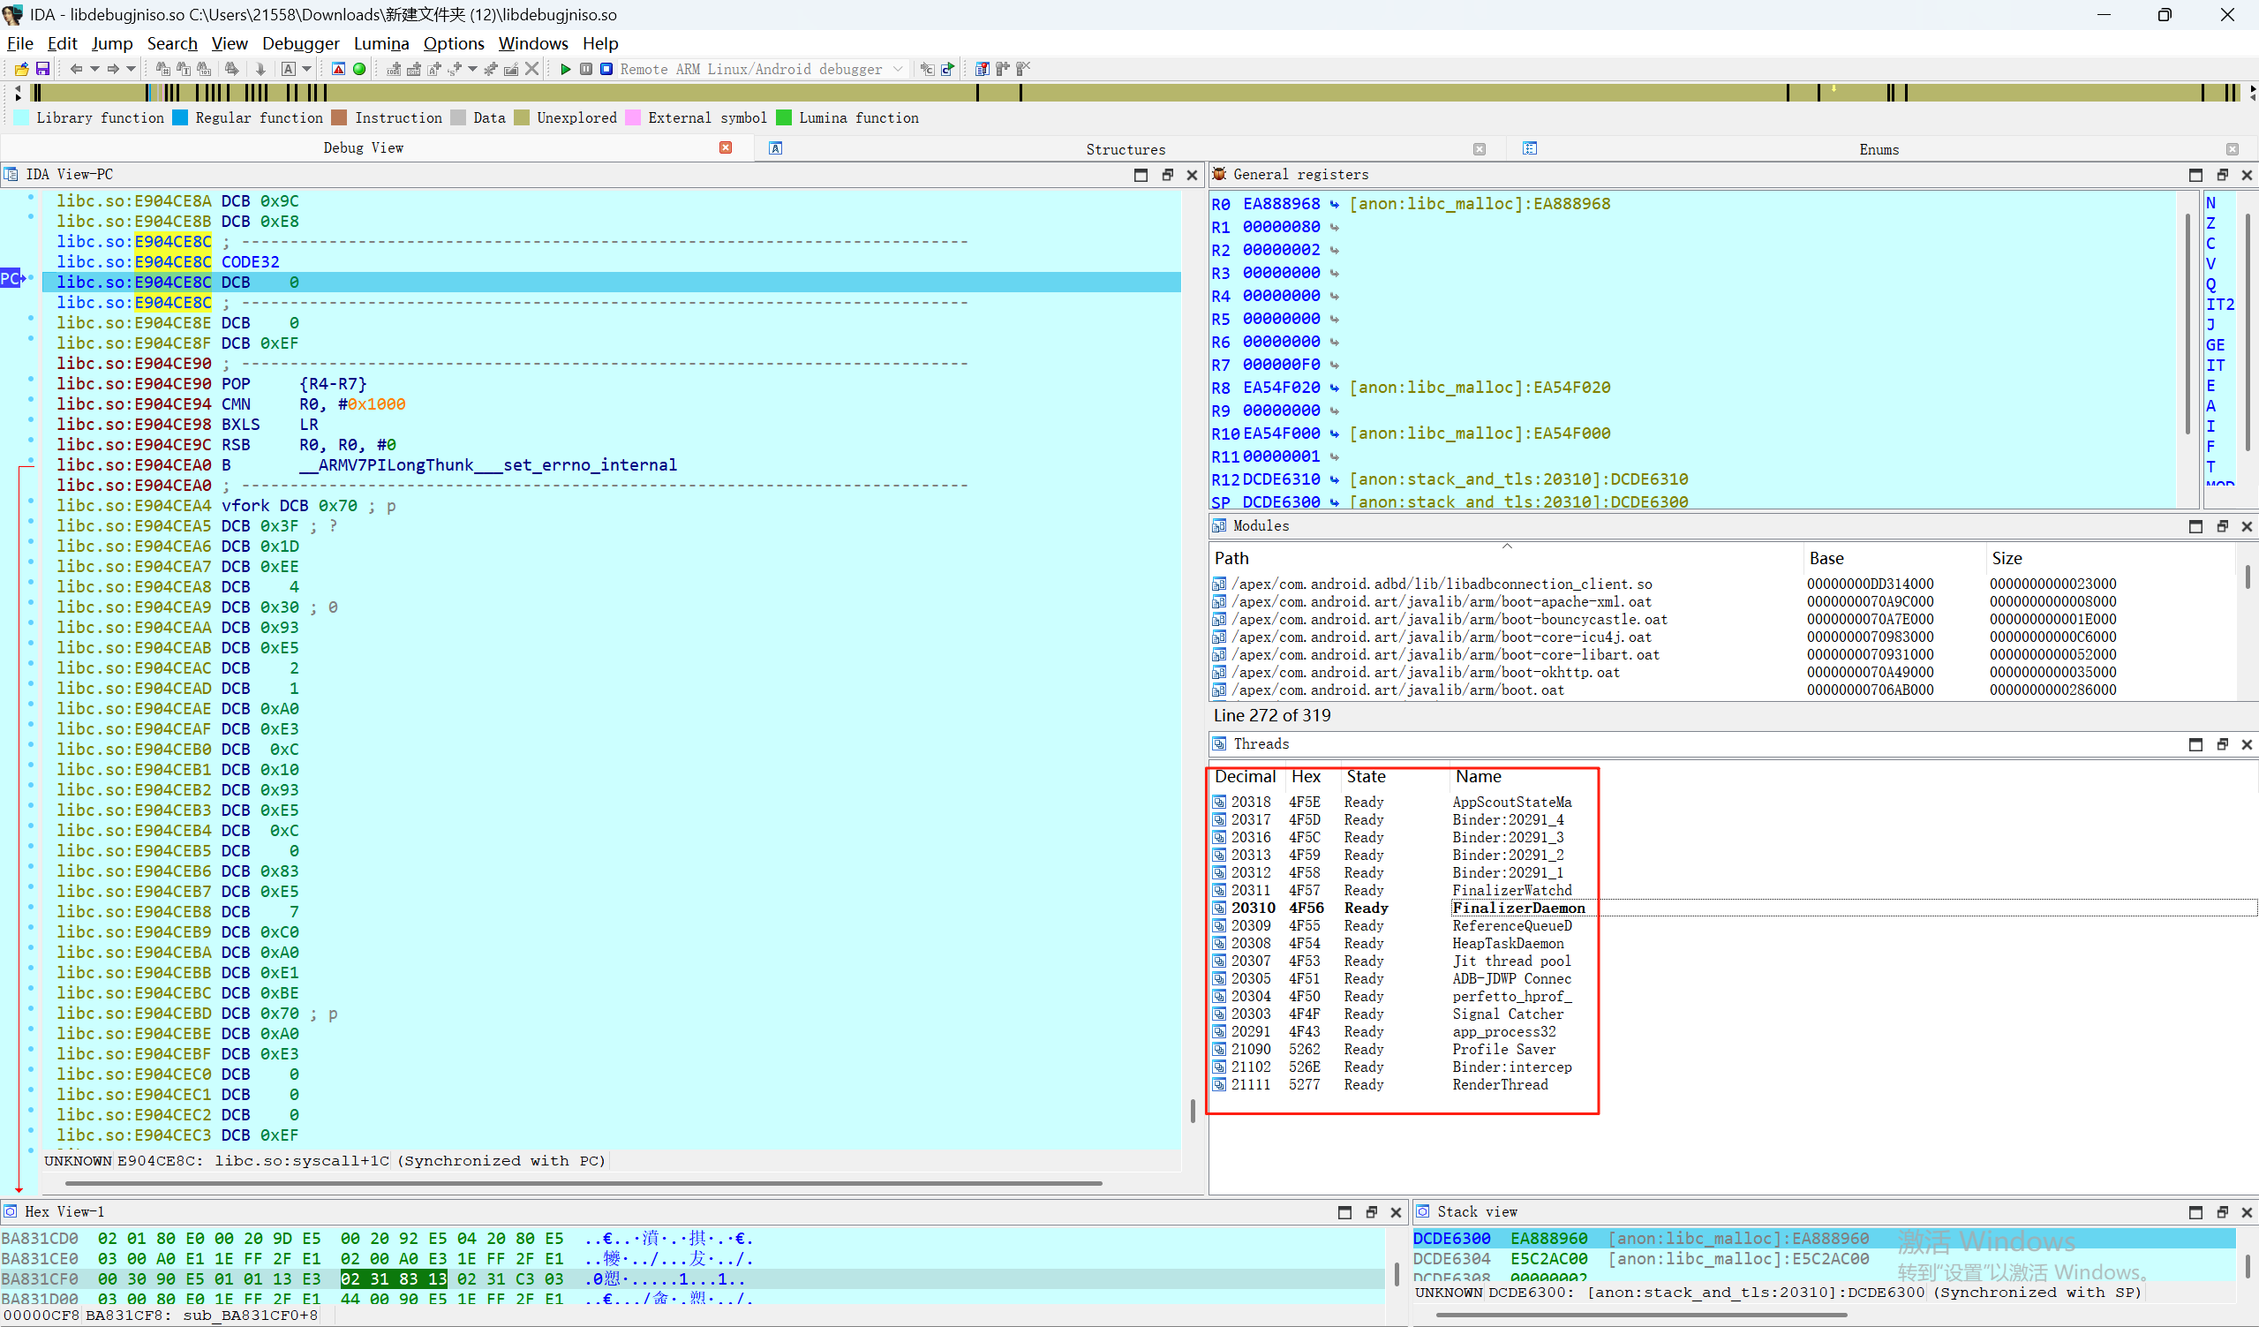
Task: Click the blue Terminate process stop icon
Action: tap(606, 69)
